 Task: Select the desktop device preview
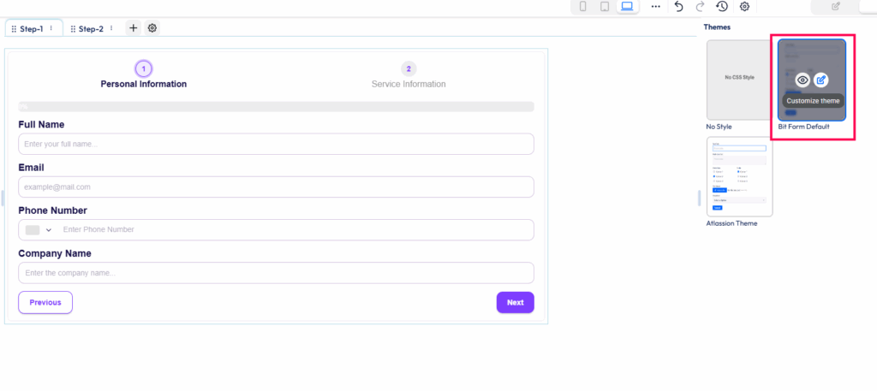(627, 7)
